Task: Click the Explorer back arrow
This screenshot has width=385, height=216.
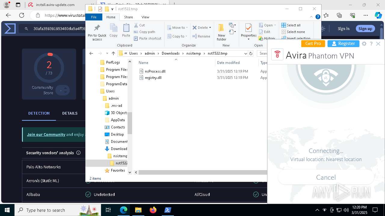Action: point(91,53)
